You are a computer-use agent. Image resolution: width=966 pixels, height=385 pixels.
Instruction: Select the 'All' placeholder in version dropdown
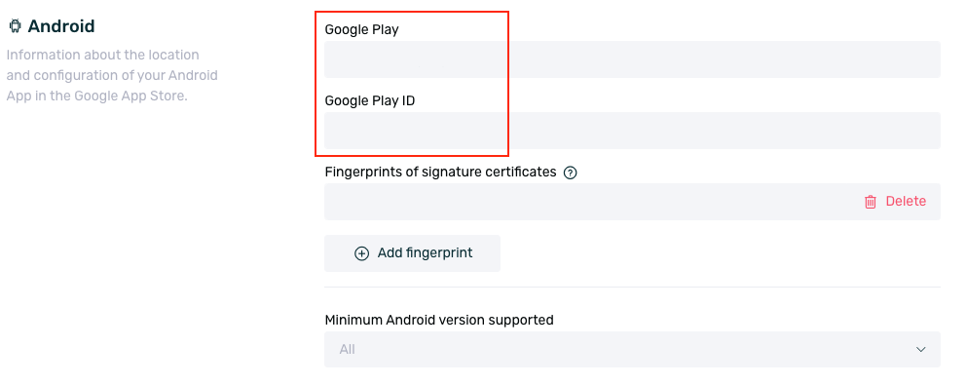point(347,349)
